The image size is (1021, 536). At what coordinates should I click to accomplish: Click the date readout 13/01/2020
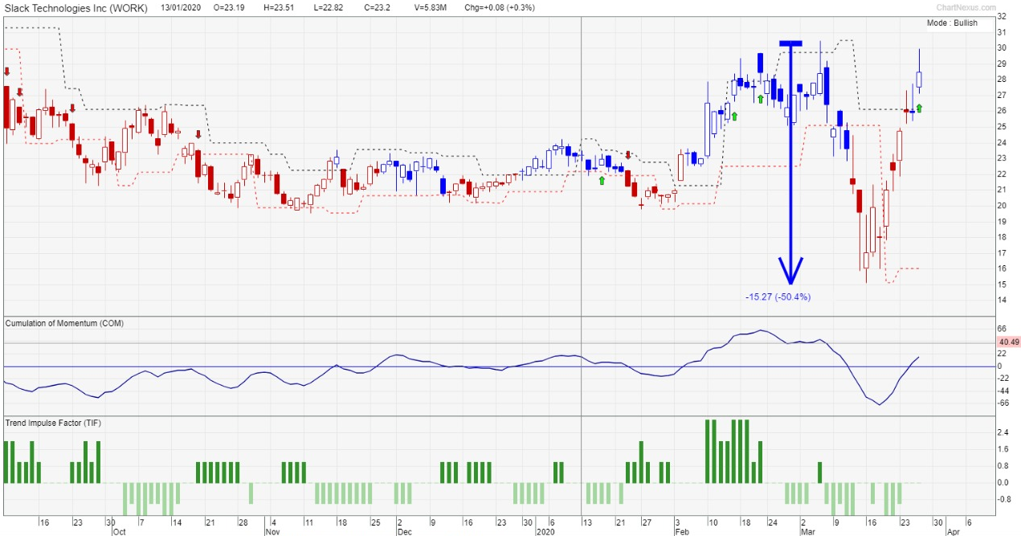[x=182, y=7]
